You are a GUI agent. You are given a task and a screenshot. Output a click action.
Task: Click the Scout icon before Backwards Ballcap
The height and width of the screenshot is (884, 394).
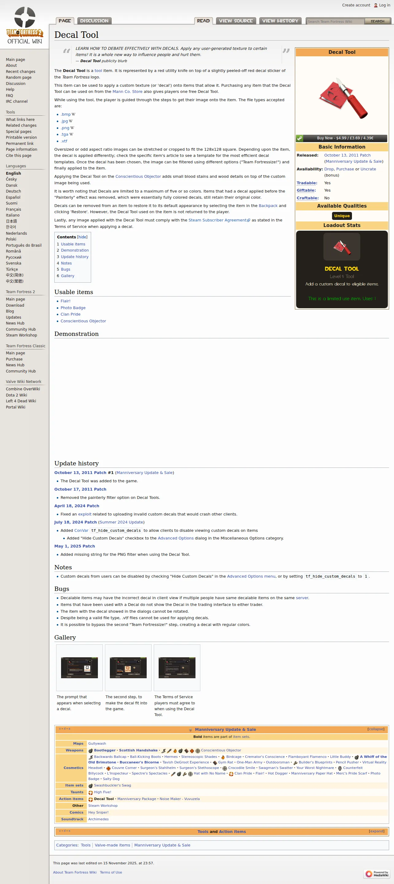[91, 757]
